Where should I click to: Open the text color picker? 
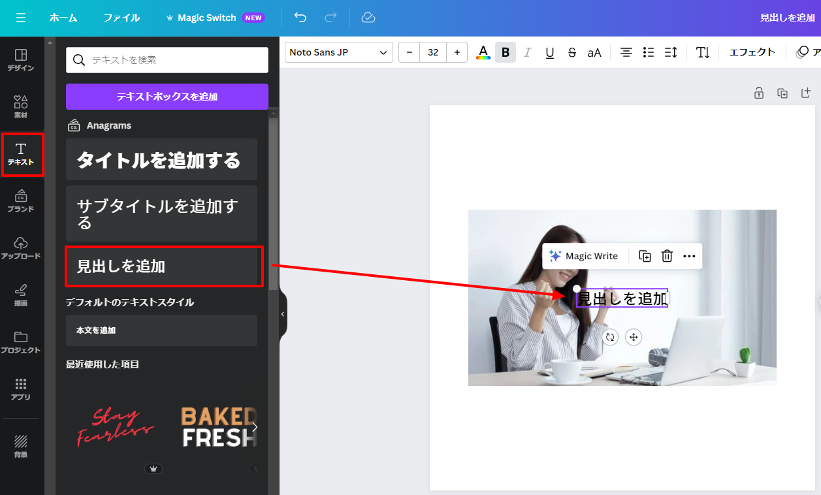[483, 52]
